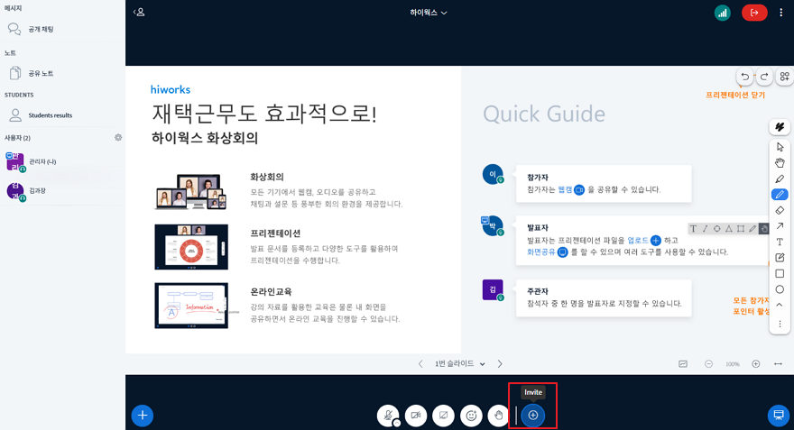Open the emoji reactions button
Viewport: 794px width, 430px height.
click(471, 415)
